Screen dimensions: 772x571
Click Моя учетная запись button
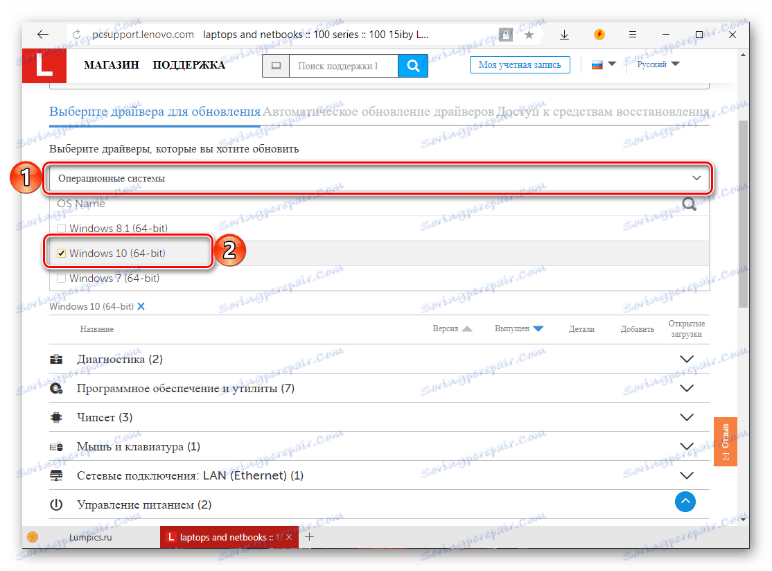[520, 65]
